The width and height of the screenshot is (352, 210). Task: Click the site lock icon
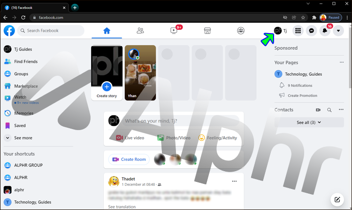pos(34,17)
